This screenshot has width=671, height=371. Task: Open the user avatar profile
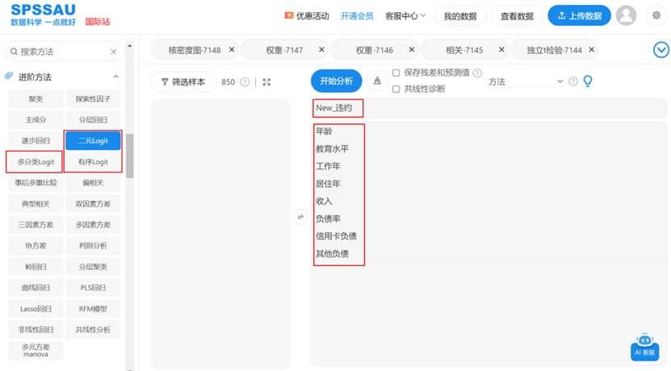626,15
